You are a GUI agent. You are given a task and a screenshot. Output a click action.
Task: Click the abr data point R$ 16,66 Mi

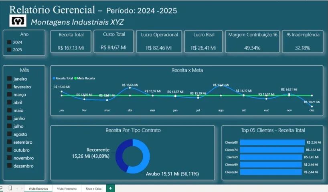pyautogui.click(x=130, y=88)
